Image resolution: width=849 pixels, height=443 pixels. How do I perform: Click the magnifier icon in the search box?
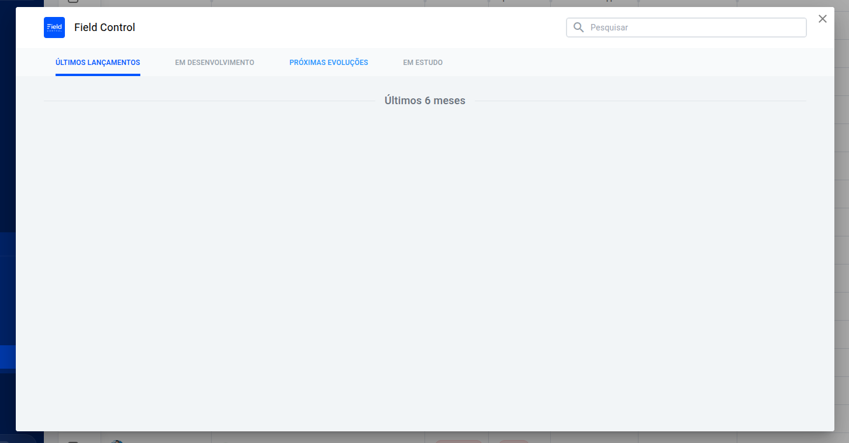tap(578, 28)
